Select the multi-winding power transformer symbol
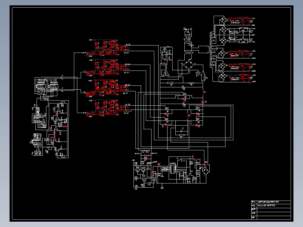 click(212, 50)
